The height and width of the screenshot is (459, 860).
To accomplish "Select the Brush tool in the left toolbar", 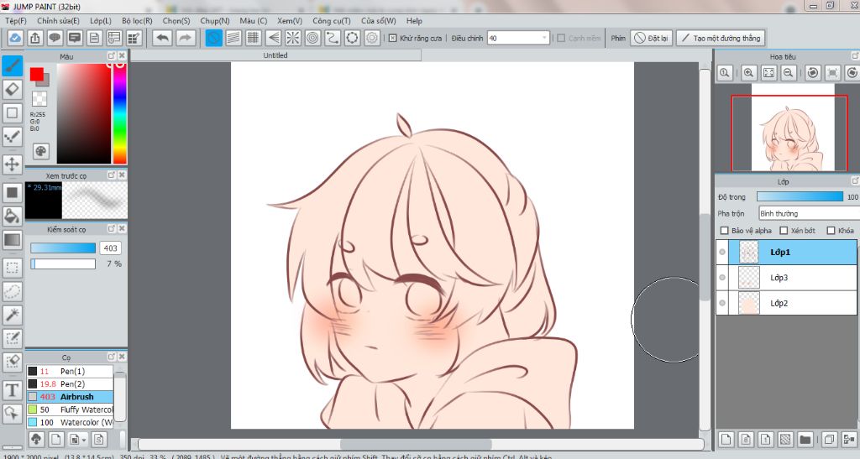I will pyautogui.click(x=13, y=66).
